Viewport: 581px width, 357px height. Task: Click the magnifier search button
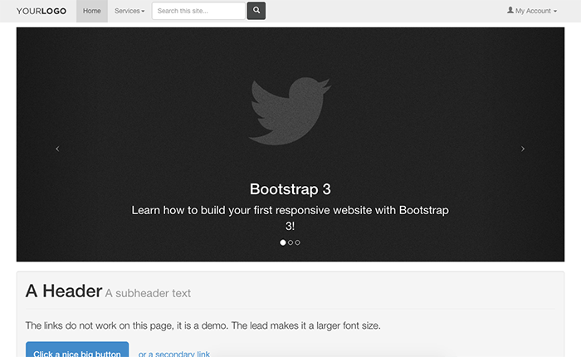click(256, 11)
